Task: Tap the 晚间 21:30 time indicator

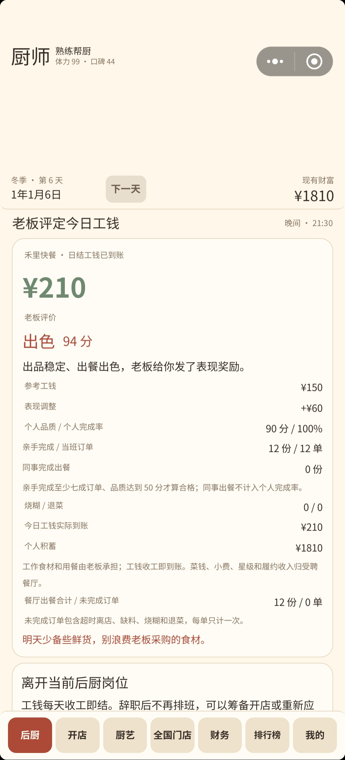Action: [309, 223]
